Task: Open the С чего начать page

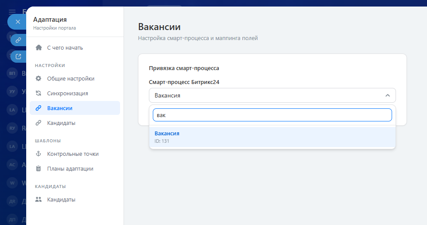Action: point(75,47)
